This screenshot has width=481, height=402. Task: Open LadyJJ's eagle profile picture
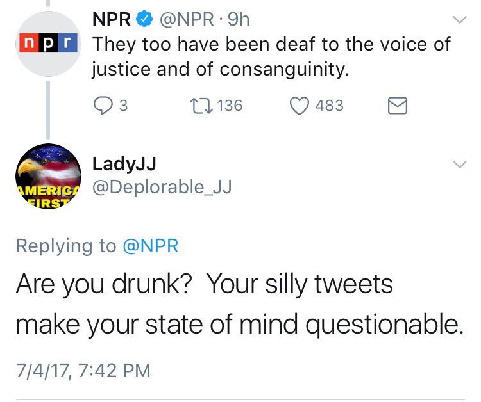[49, 176]
